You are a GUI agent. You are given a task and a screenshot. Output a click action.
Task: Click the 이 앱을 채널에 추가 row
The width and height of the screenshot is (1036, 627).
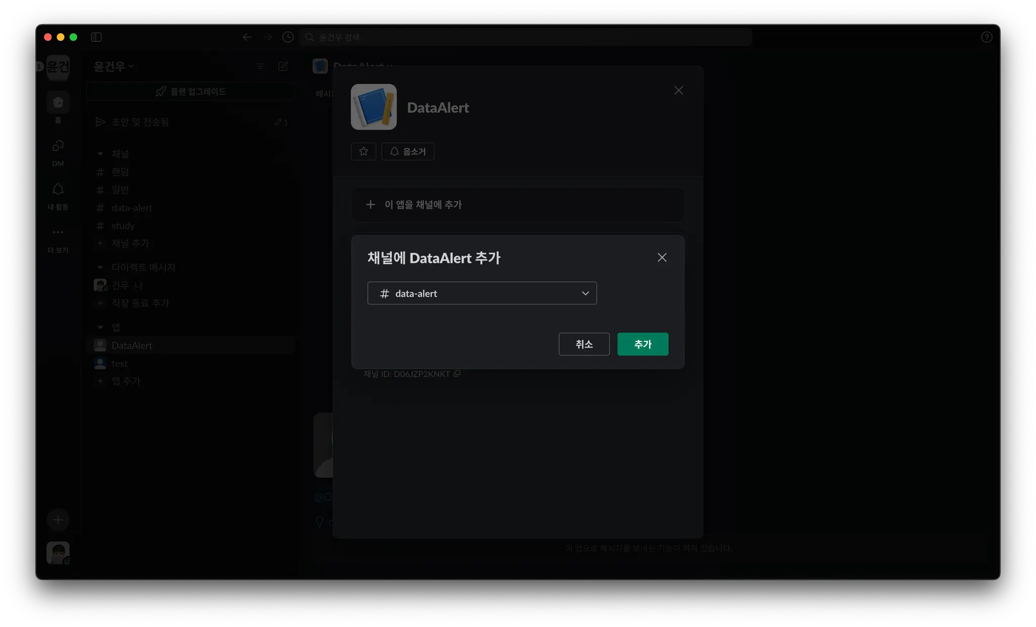517,204
